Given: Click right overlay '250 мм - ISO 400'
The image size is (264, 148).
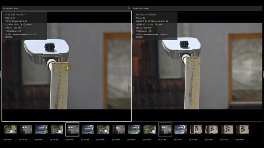Looking at the screenshot, I should pos(144,28).
